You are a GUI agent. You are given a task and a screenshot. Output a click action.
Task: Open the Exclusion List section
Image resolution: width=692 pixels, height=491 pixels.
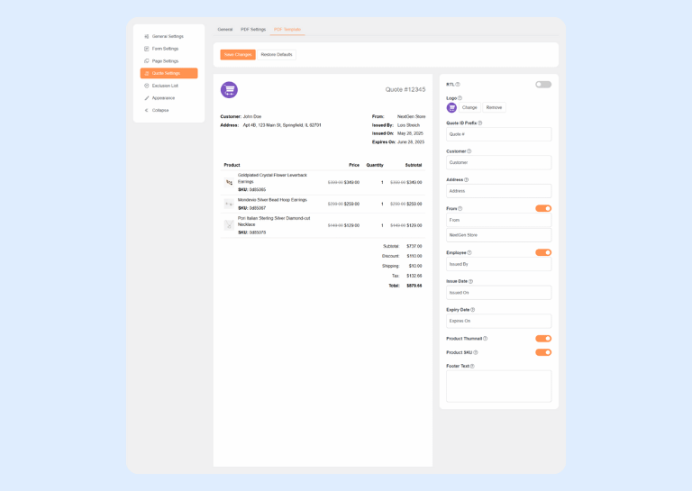point(165,86)
